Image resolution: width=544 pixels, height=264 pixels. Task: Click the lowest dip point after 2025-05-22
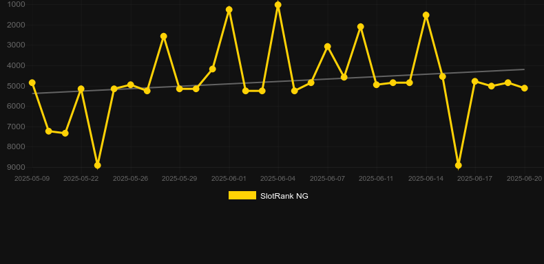coord(98,166)
